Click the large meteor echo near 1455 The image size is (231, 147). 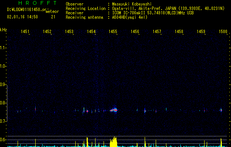point(113,110)
